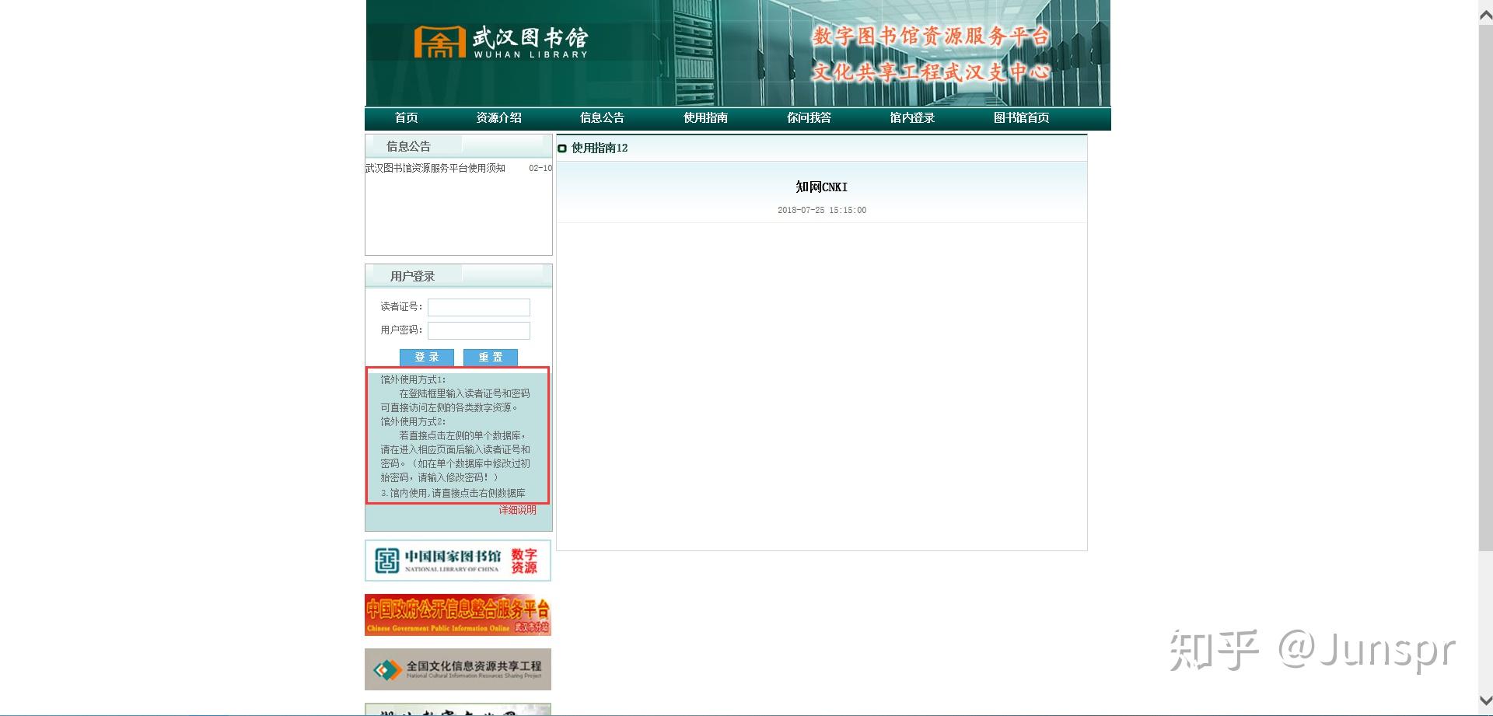The width and height of the screenshot is (1493, 716).
Task: Click the 用户登录 panel header
Action: click(x=459, y=276)
